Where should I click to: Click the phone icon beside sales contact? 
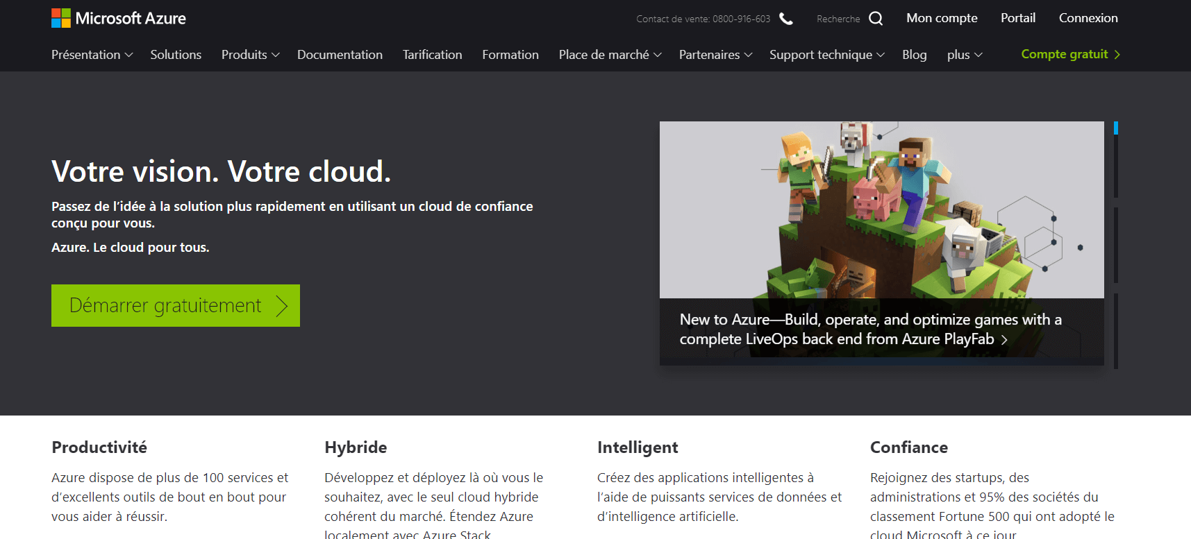coord(786,19)
